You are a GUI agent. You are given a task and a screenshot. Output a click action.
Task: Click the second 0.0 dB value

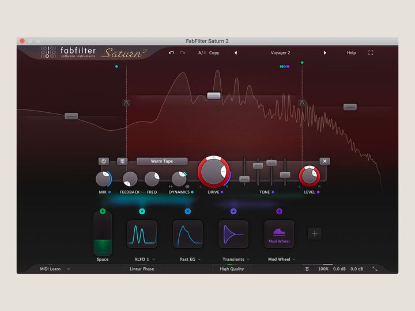click(357, 269)
